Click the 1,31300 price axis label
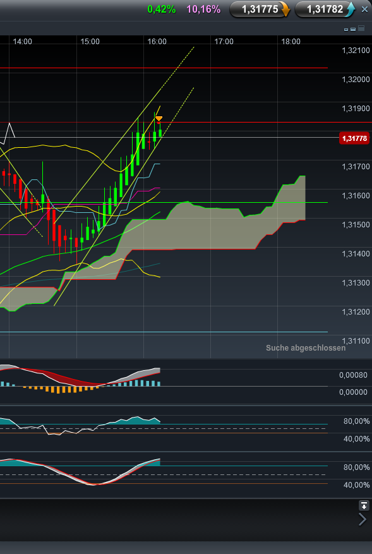This screenshot has height=554, width=372. (x=356, y=282)
